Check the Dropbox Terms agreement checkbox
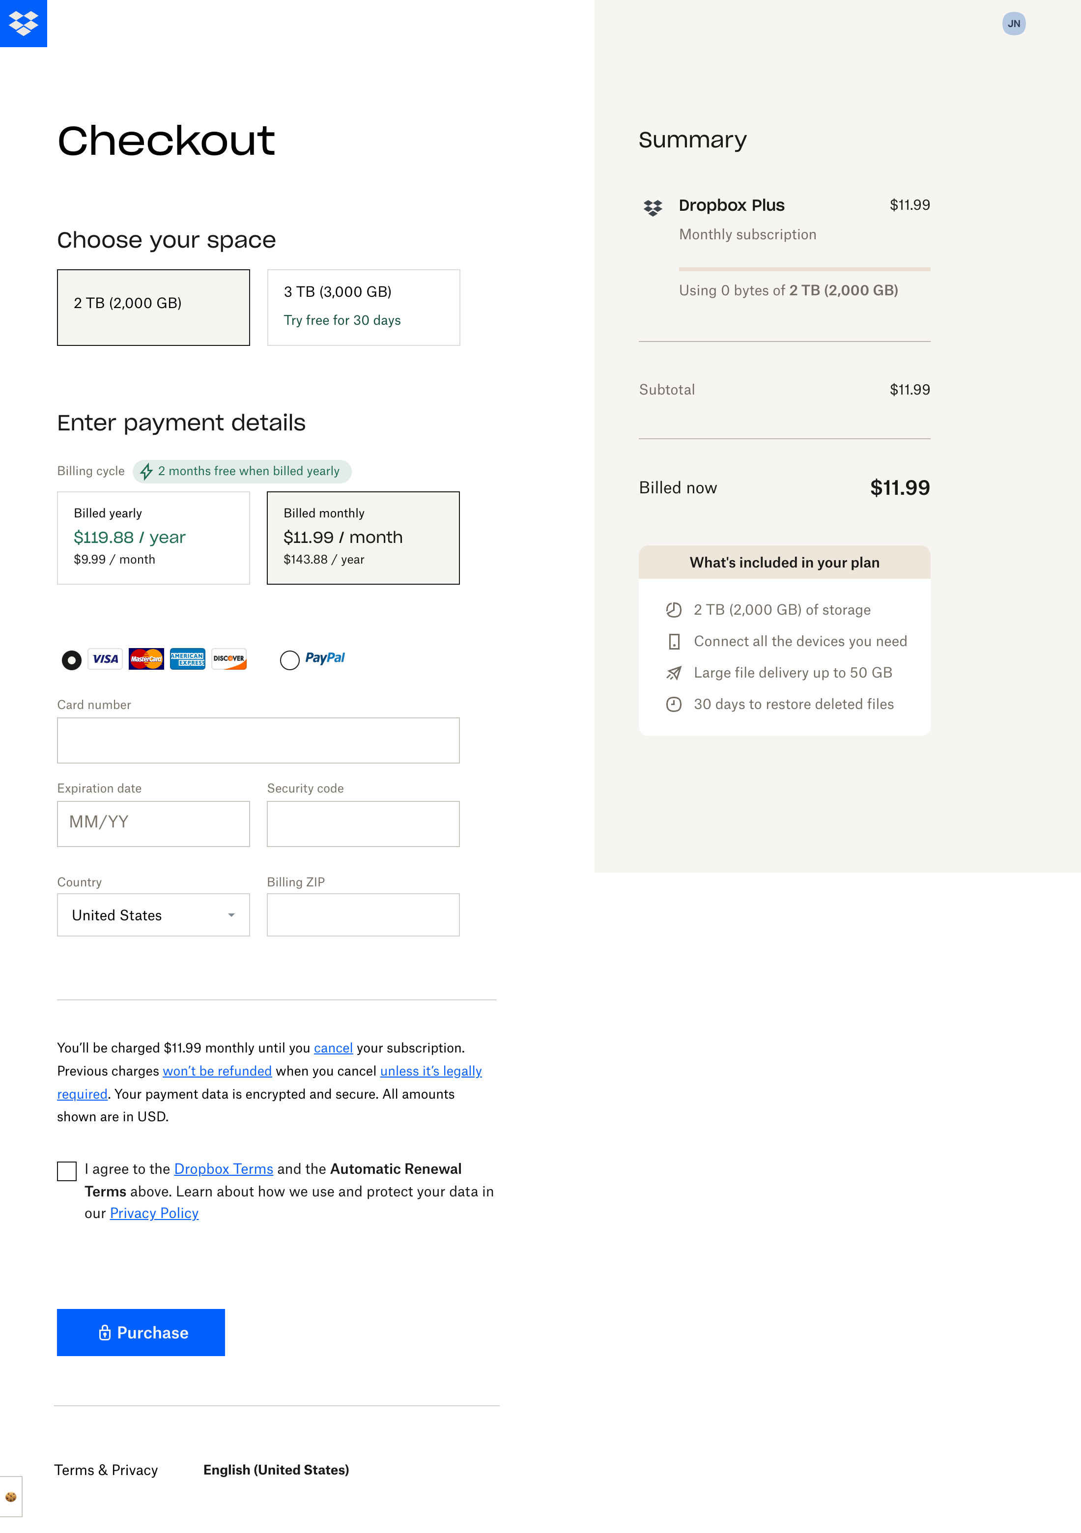This screenshot has height=1533, width=1081. pos(67,1170)
